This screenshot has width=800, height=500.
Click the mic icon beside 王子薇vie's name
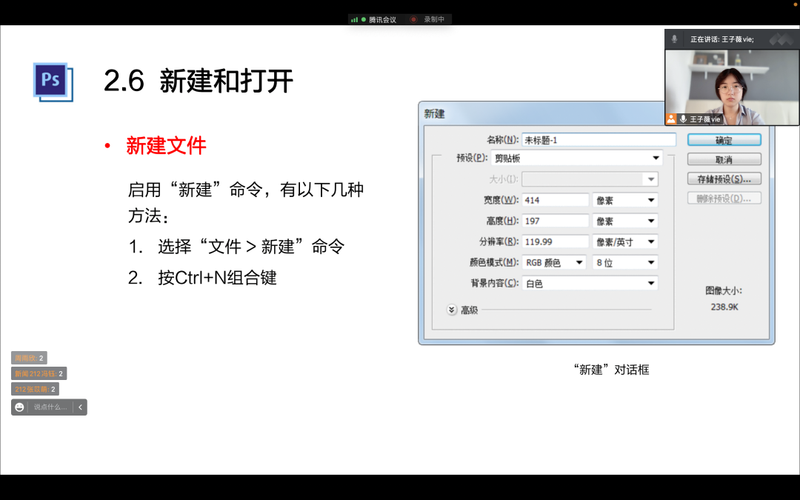tap(684, 119)
